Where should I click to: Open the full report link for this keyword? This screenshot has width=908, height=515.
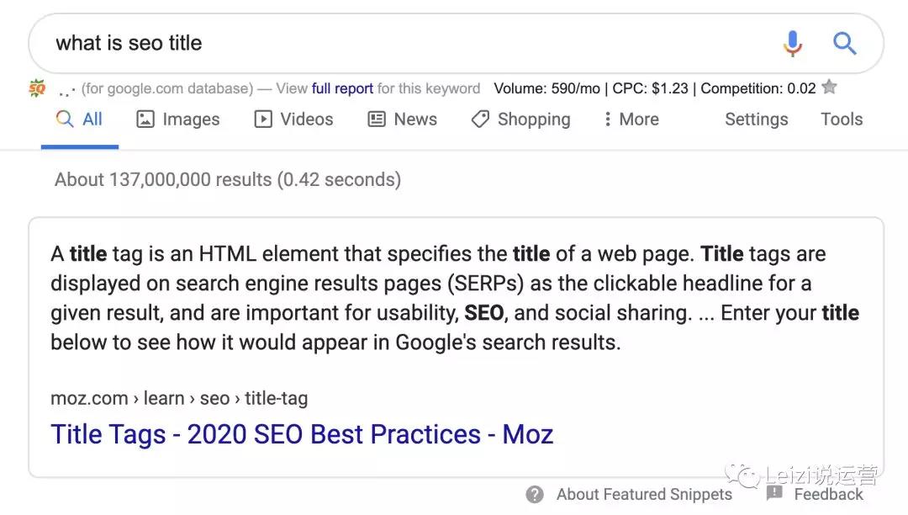[342, 88]
